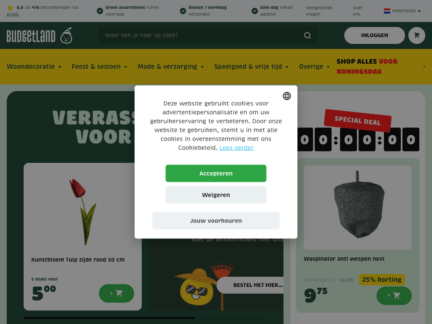The image size is (432, 324).
Task: Click the red arrow next to Koningsdag banner
Action: click(x=424, y=66)
